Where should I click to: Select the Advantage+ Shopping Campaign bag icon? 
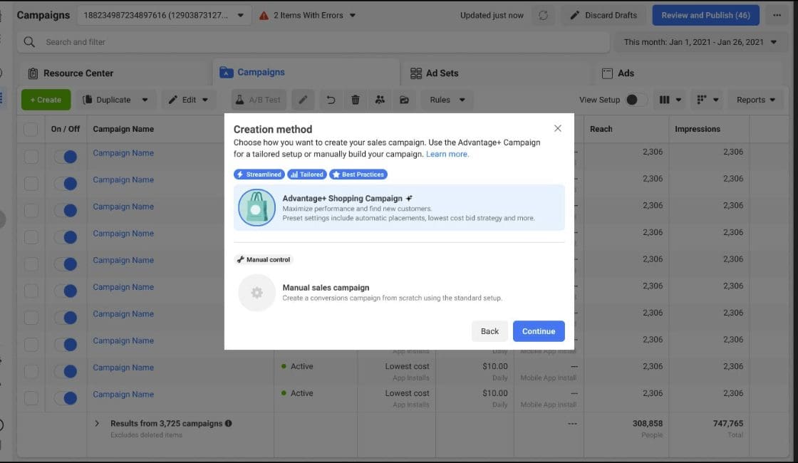tap(256, 207)
